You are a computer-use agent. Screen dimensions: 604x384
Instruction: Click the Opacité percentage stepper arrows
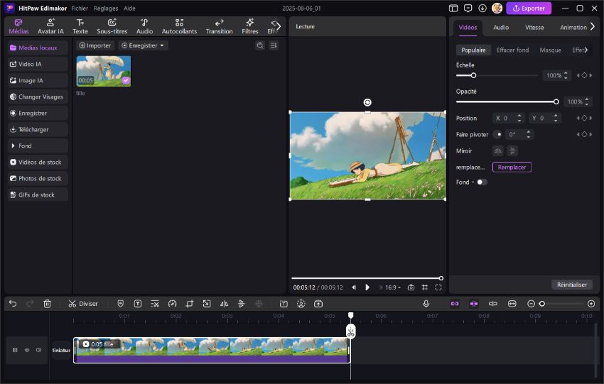pyautogui.click(x=587, y=102)
